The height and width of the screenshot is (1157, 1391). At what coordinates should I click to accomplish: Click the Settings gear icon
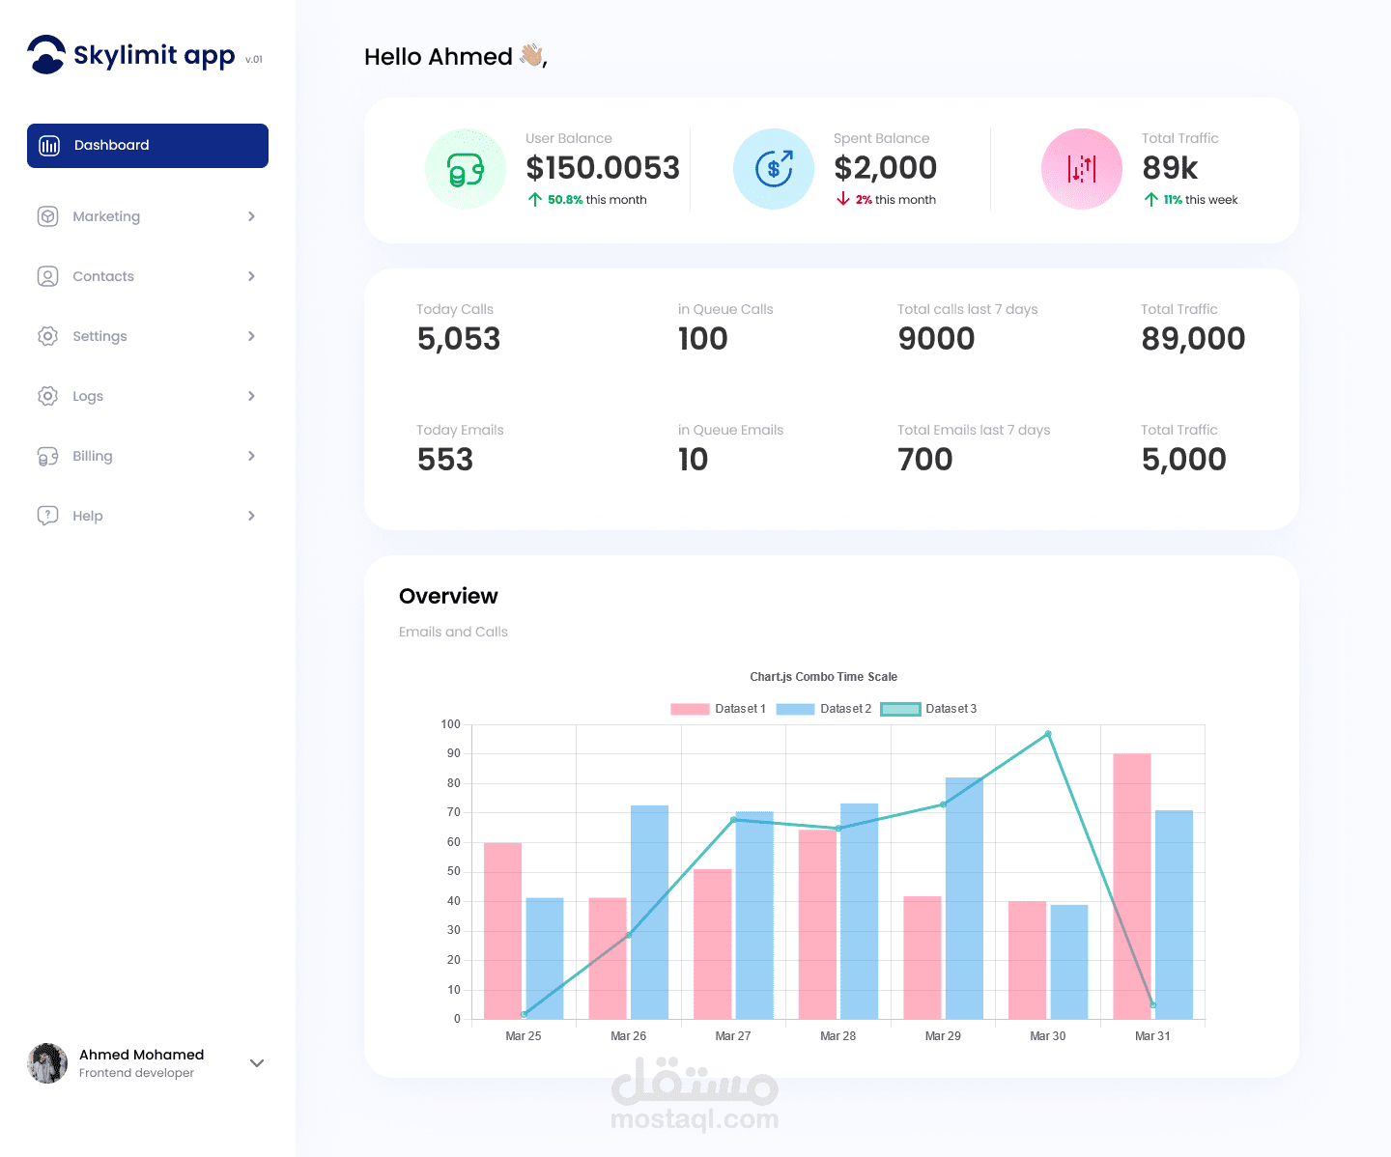click(47, 336)
